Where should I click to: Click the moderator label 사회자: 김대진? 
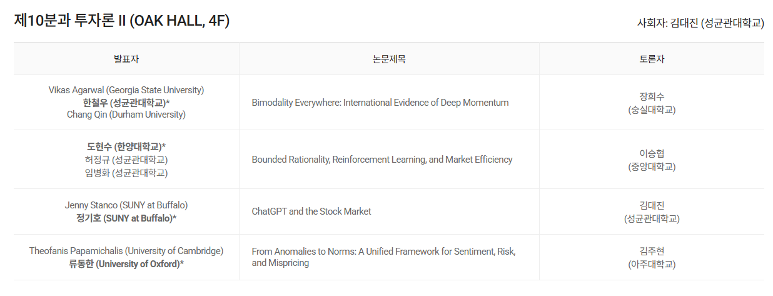click(700, 23)
